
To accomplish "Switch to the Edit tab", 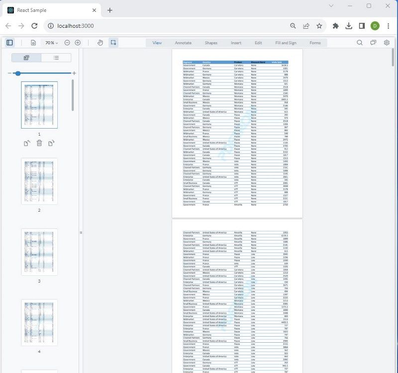I will tap(258, 43).
